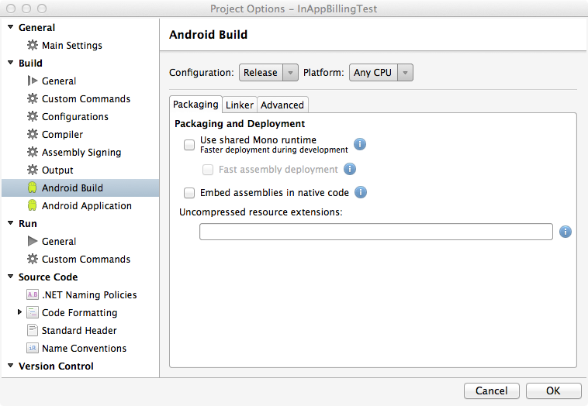Screen dimensions: 588x406
Task: Click info icon beside Fast assembly deployment
Action: (350, 169)
